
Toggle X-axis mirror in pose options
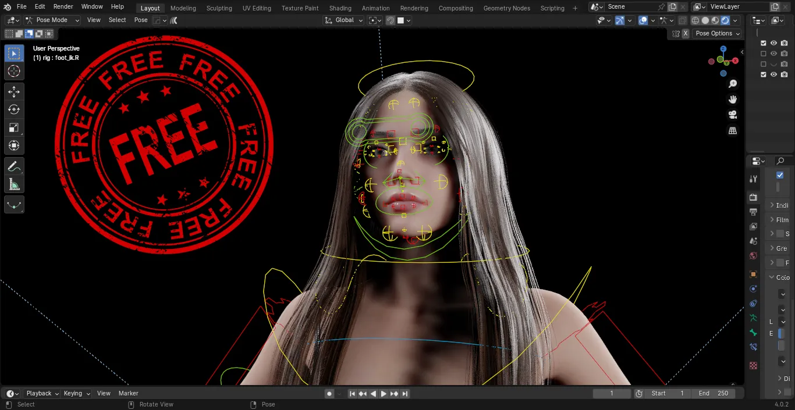[686, 33]
